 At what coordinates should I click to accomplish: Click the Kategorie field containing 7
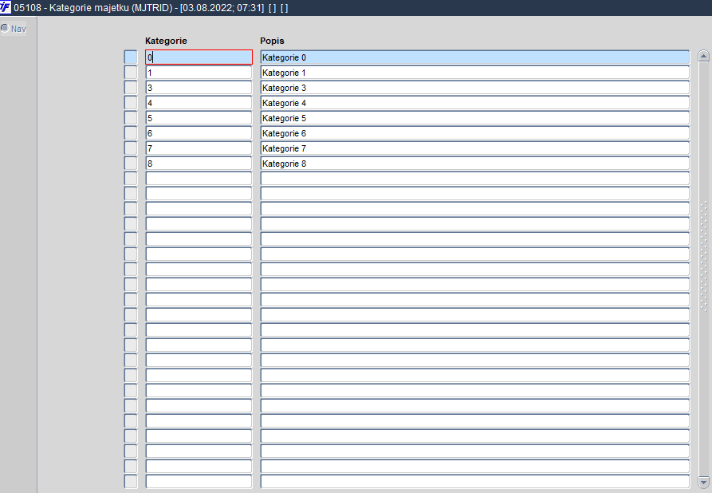(199, 148)
